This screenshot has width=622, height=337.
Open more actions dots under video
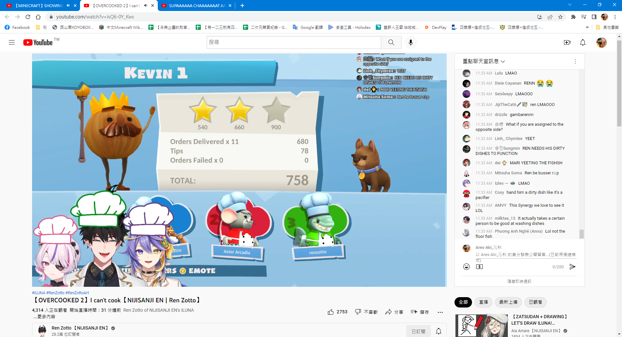(440, 312)
